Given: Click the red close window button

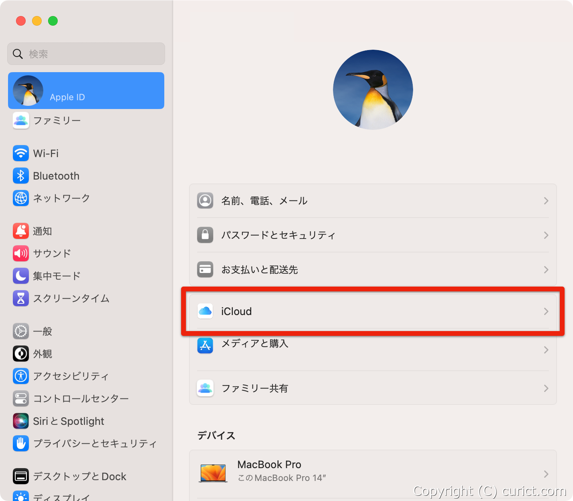Looking at the screenshot, I should (x=21, y=21).
